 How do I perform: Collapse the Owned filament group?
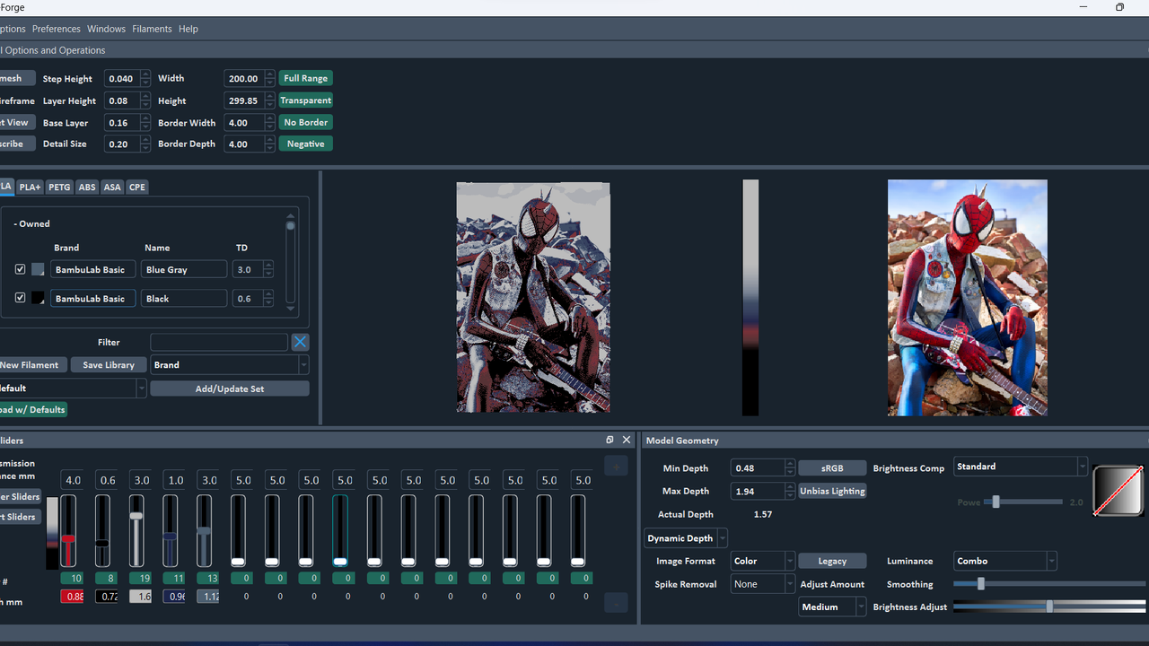tap(33, 223)
